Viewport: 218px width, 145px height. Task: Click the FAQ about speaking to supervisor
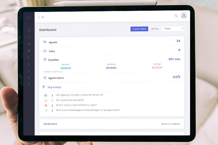pos(72,100)
